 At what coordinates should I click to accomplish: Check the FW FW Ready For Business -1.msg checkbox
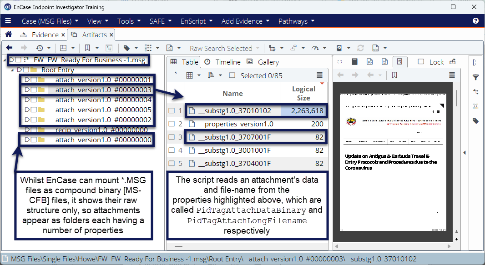(19, 60)
